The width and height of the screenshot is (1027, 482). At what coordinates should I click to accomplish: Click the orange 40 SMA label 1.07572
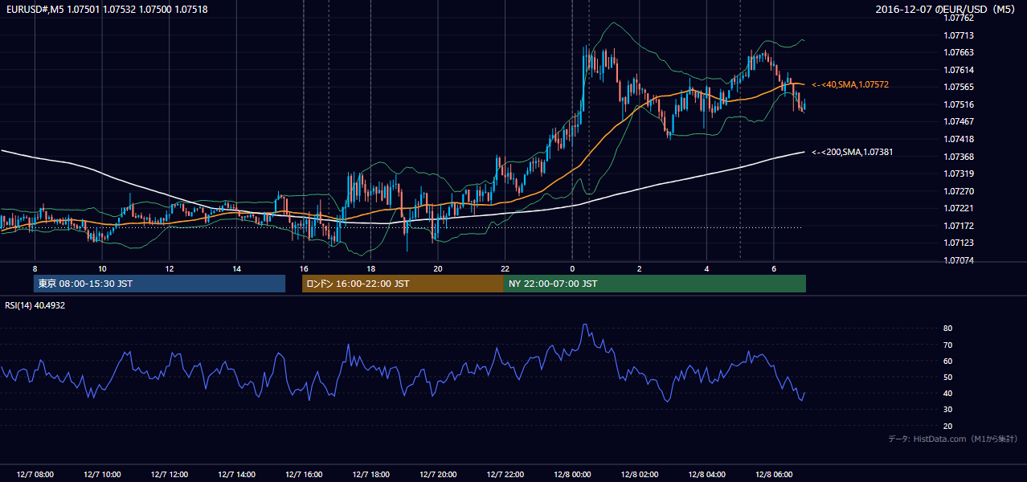(x=850, y=84)
